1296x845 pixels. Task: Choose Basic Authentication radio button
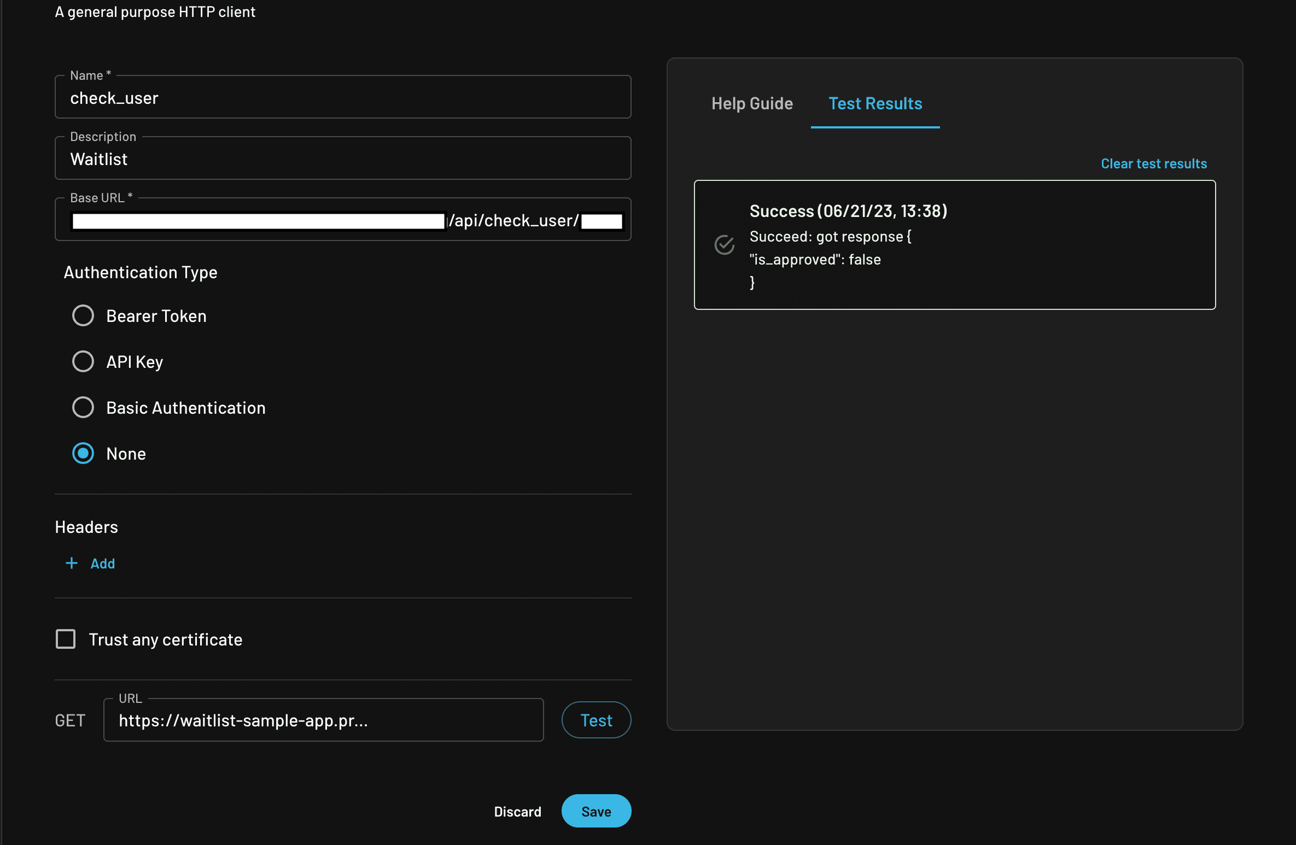83,408
